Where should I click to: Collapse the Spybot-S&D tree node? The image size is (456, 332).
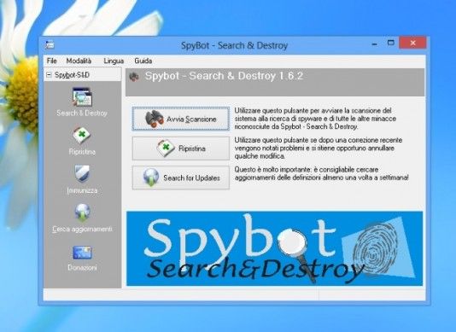(x=49, y=75)
